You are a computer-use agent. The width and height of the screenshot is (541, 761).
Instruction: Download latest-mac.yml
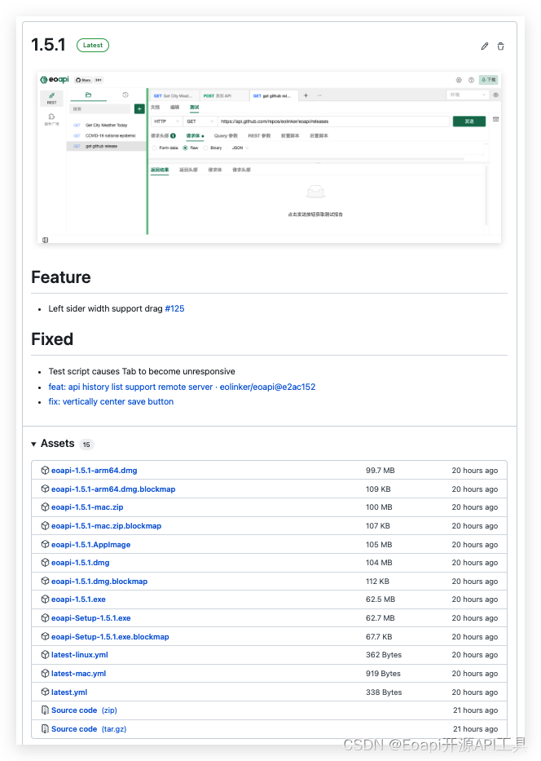[78, 674]
